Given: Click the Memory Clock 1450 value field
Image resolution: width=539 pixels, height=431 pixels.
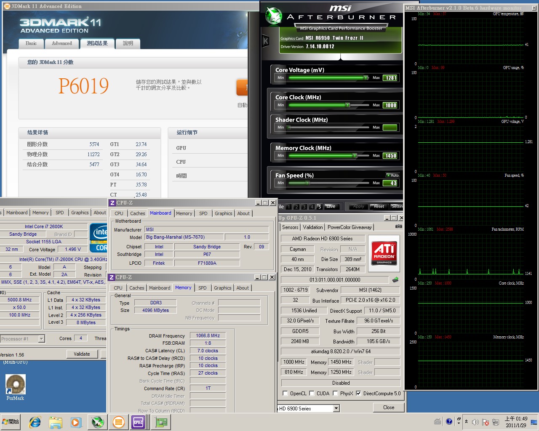Looking at the screenshot, I should click(390, 156).
